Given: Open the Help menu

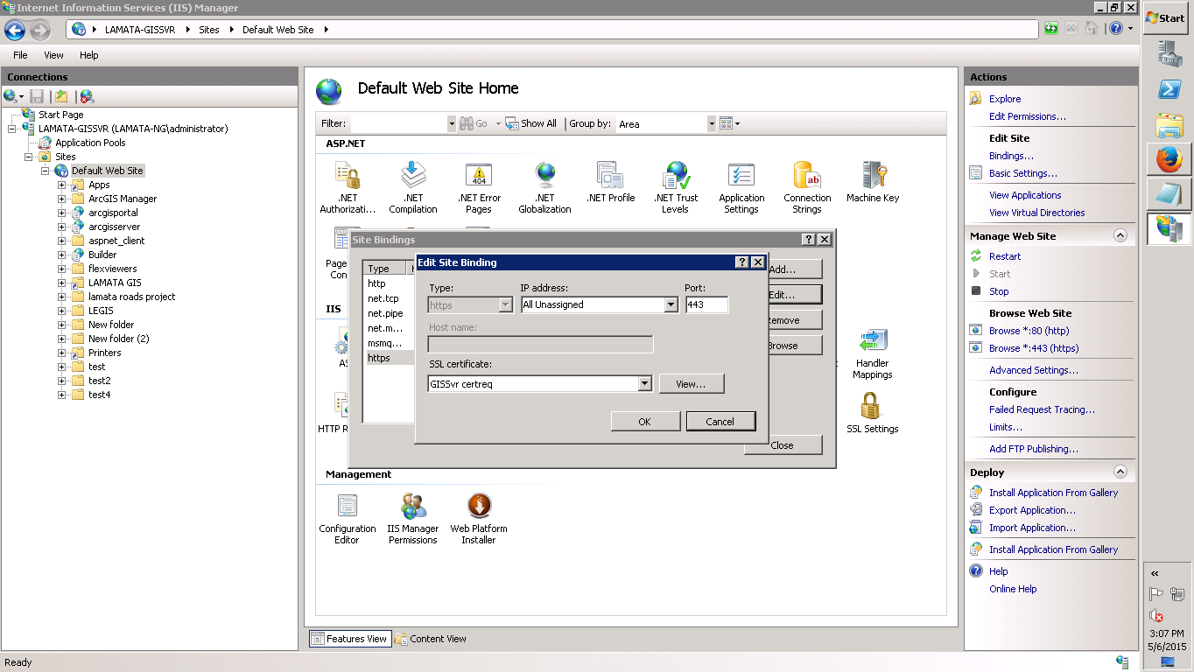Looking at the screenshot, I should coord(88,55).
